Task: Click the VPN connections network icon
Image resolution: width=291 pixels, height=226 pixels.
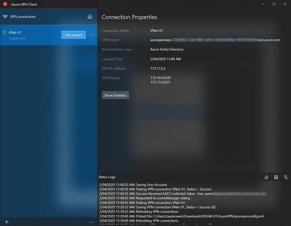Action: tap(5, 17)
